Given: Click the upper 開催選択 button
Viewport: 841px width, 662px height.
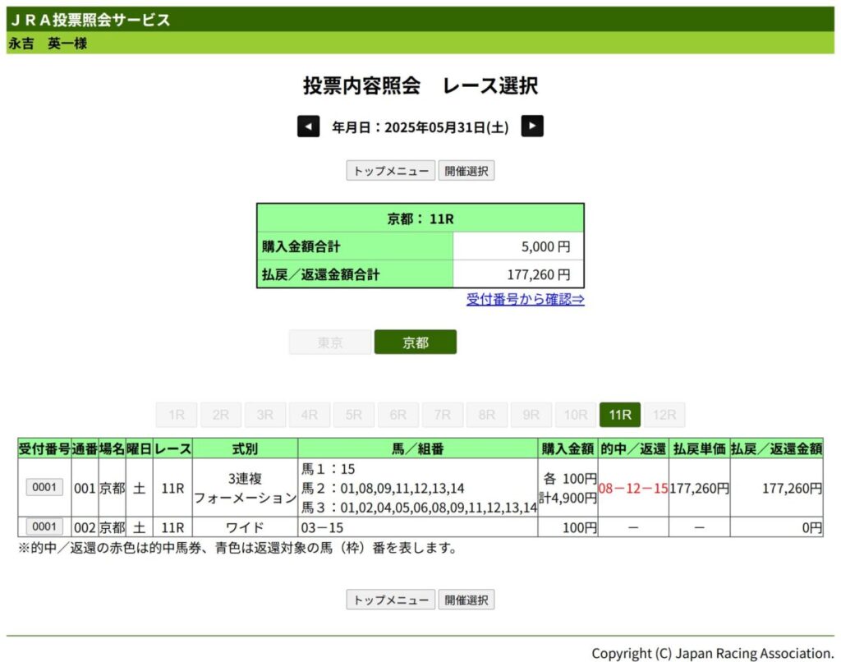Looking at the screenshot, I should coord(466,171).
